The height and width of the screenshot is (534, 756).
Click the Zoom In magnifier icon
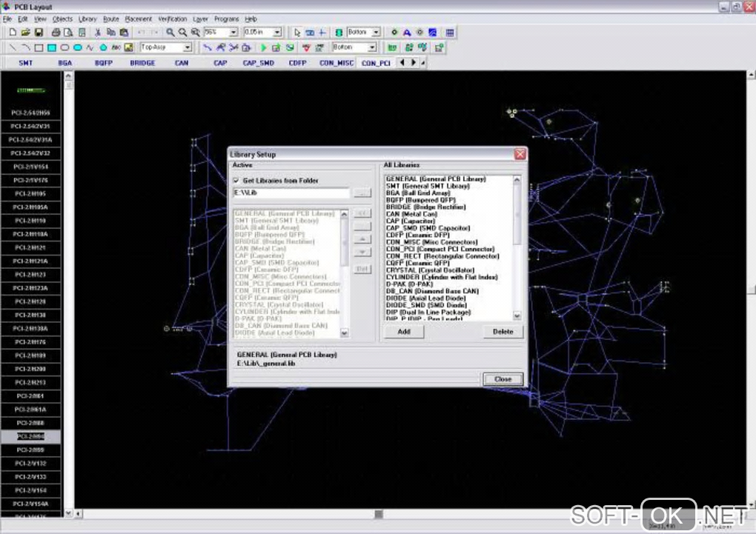(170, 33)
